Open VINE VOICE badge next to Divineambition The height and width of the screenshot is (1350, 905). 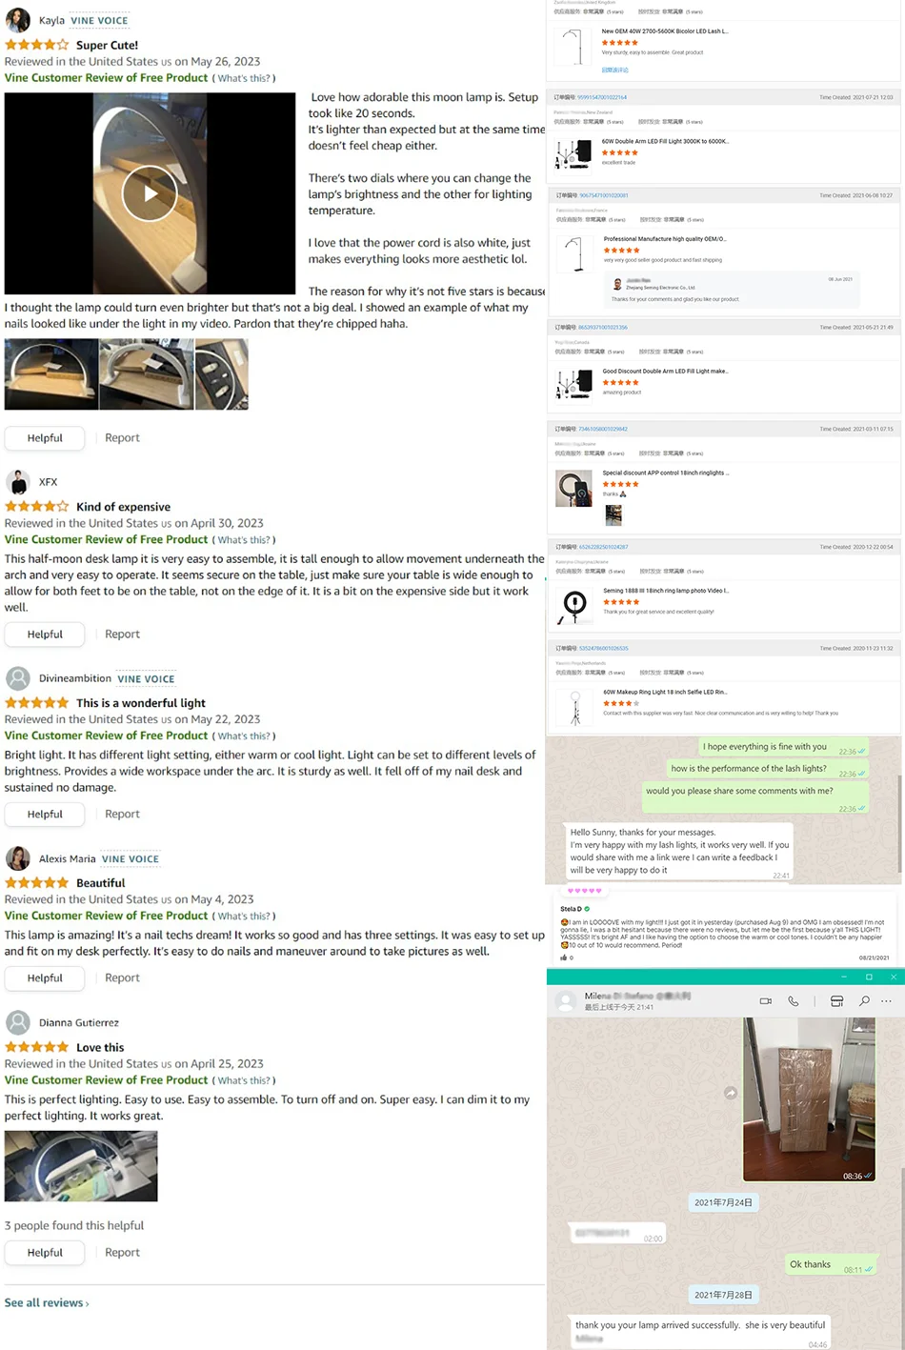[147, 679]
